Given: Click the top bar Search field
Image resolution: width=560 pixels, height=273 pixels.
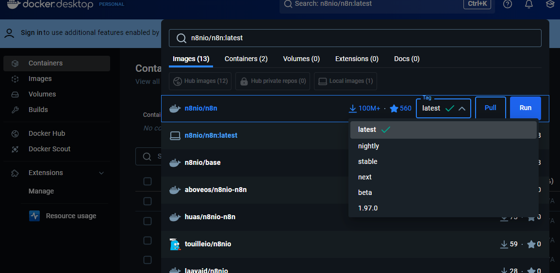Looking at the screenshot, I should (x=387, y=6).
